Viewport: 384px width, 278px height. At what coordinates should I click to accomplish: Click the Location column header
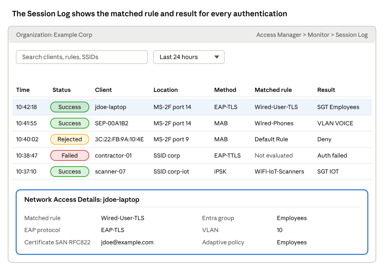165,90
